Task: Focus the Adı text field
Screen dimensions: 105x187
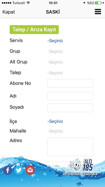Action: click(70, 96)
